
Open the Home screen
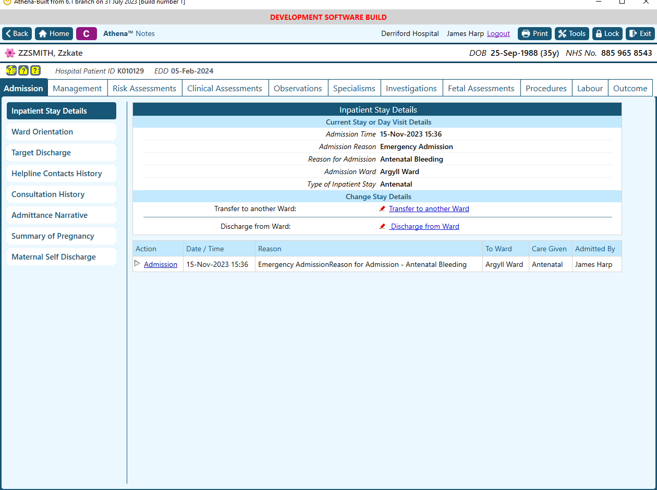click(54, 33)
